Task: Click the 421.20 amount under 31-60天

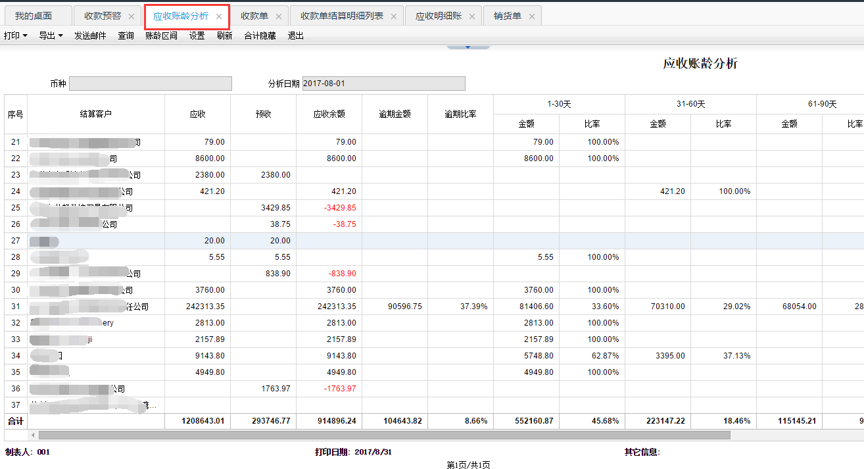Action: (x=658, y=191)
